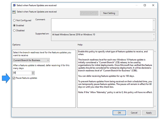The height and width of the screenshot is (120, 161).
Task: Go to Next Setting
Action: (x=109, y=13)
